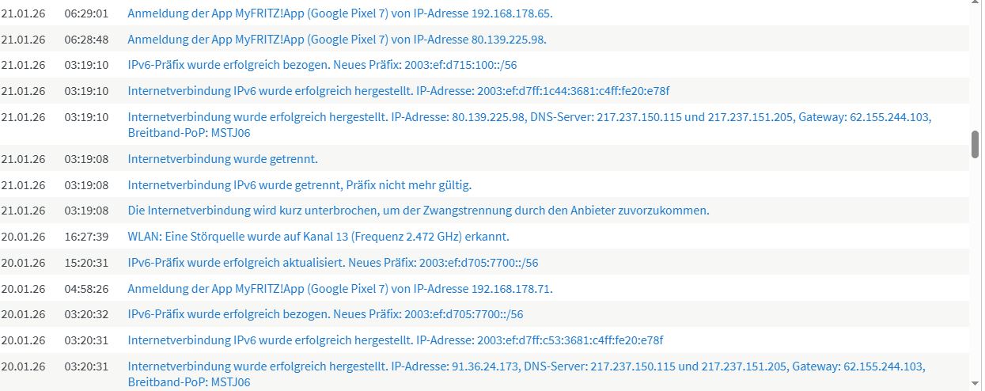Screen dimensions: 985x391
Task: Click the MyFRITZ!App login from 80.139.225.98 entry
Action: (x=337, y=40)
